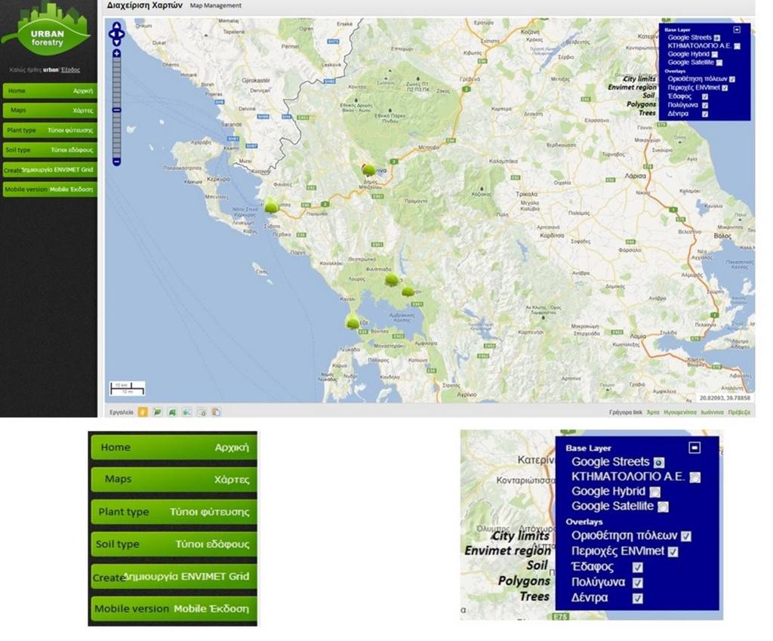Collapse the map's layer switcher with its minimize icon
773x641 pixels.
point(737,29)
